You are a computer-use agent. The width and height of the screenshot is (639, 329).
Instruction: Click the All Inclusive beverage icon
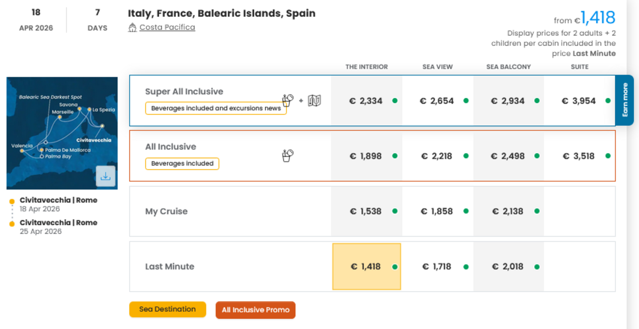(x=287, y=155)
